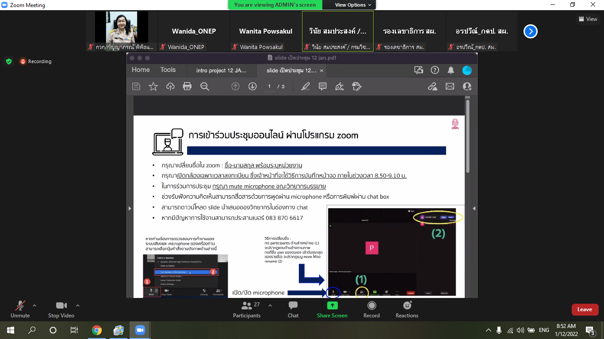604x339 pixels.
Task: Expand the left pane arrow in Acrobat
Action: pos(130,208)
